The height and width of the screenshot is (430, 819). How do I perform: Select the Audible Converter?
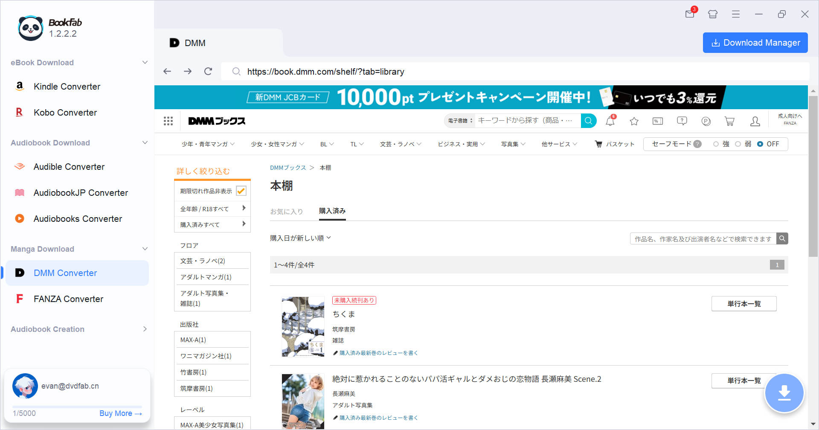(69, 166)
